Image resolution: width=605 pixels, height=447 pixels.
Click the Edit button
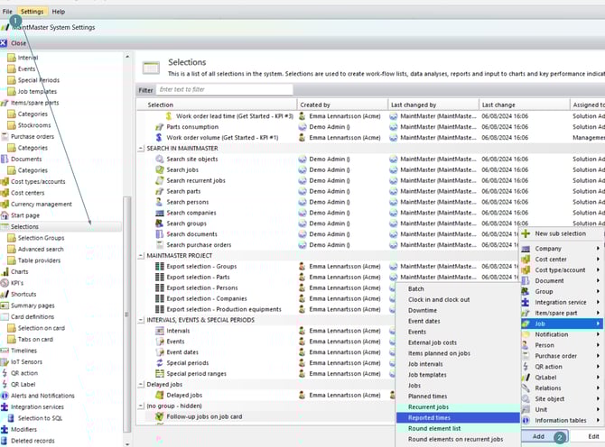[592, 435]
